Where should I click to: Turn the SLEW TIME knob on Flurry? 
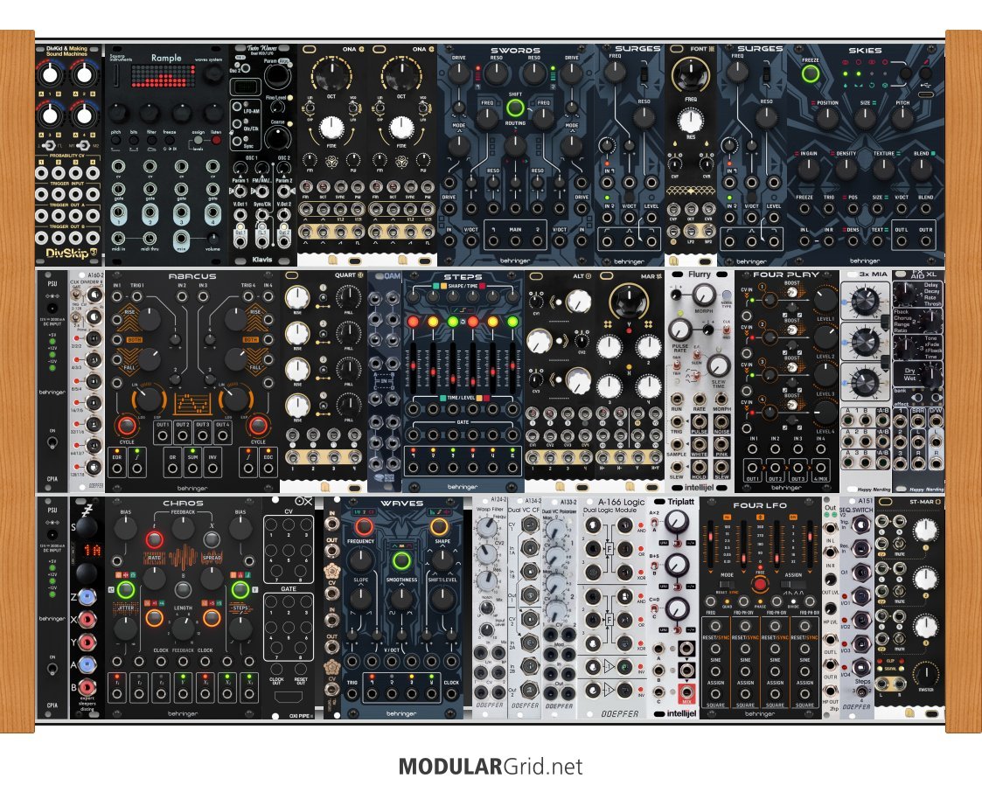(718, 365)
